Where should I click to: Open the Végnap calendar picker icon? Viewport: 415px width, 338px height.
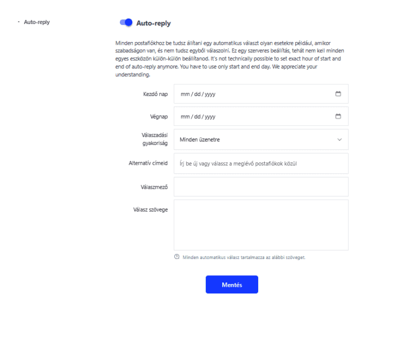point(338,116)
